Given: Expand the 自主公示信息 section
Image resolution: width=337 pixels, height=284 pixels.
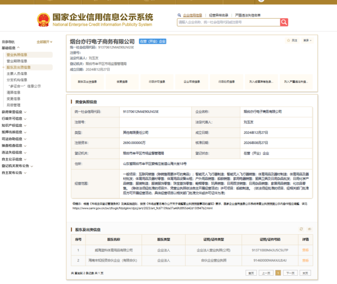Looking at the screenshot, I should [14, 159].
